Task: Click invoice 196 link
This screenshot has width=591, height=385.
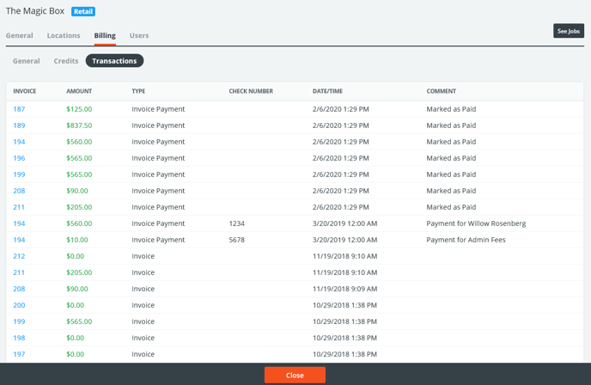Action: pyautogui.click(x=19, y=158)
